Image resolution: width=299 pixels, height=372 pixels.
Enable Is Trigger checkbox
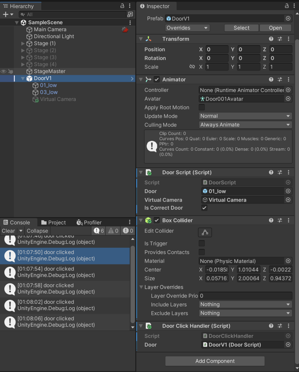tap(202, 243)
